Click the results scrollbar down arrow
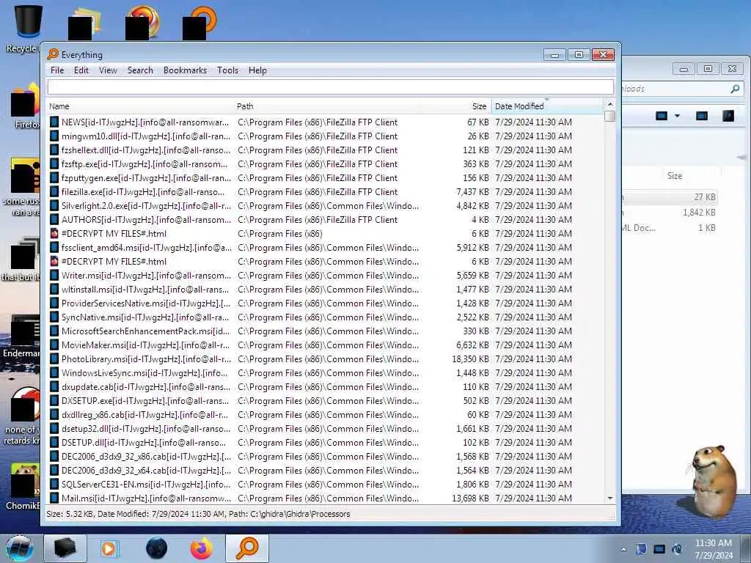The height and width of the screenshot is (563, 751). coord(609,498)
